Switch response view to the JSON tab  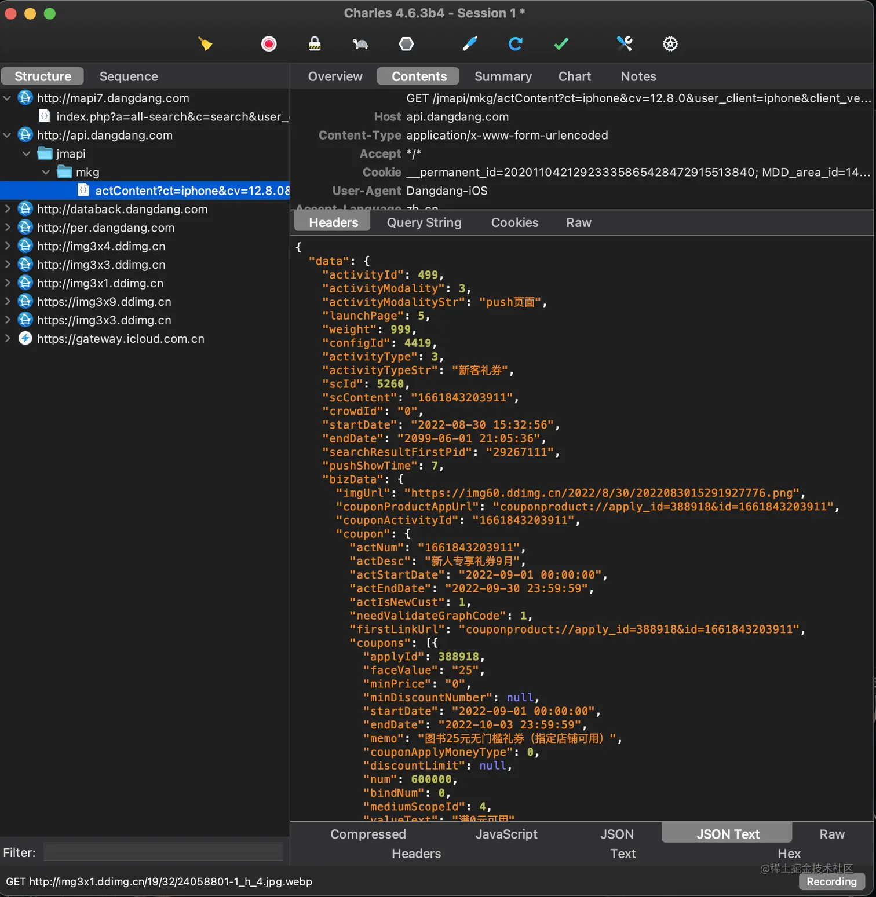pyautogui.click(x=616, y=834)
